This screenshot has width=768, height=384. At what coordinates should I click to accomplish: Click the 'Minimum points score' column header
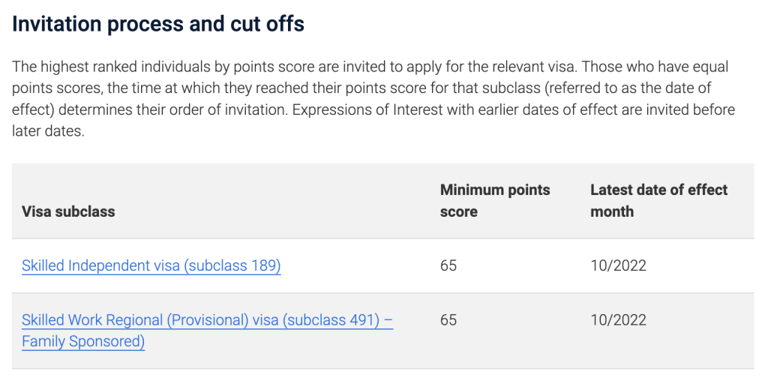[494, 201]
